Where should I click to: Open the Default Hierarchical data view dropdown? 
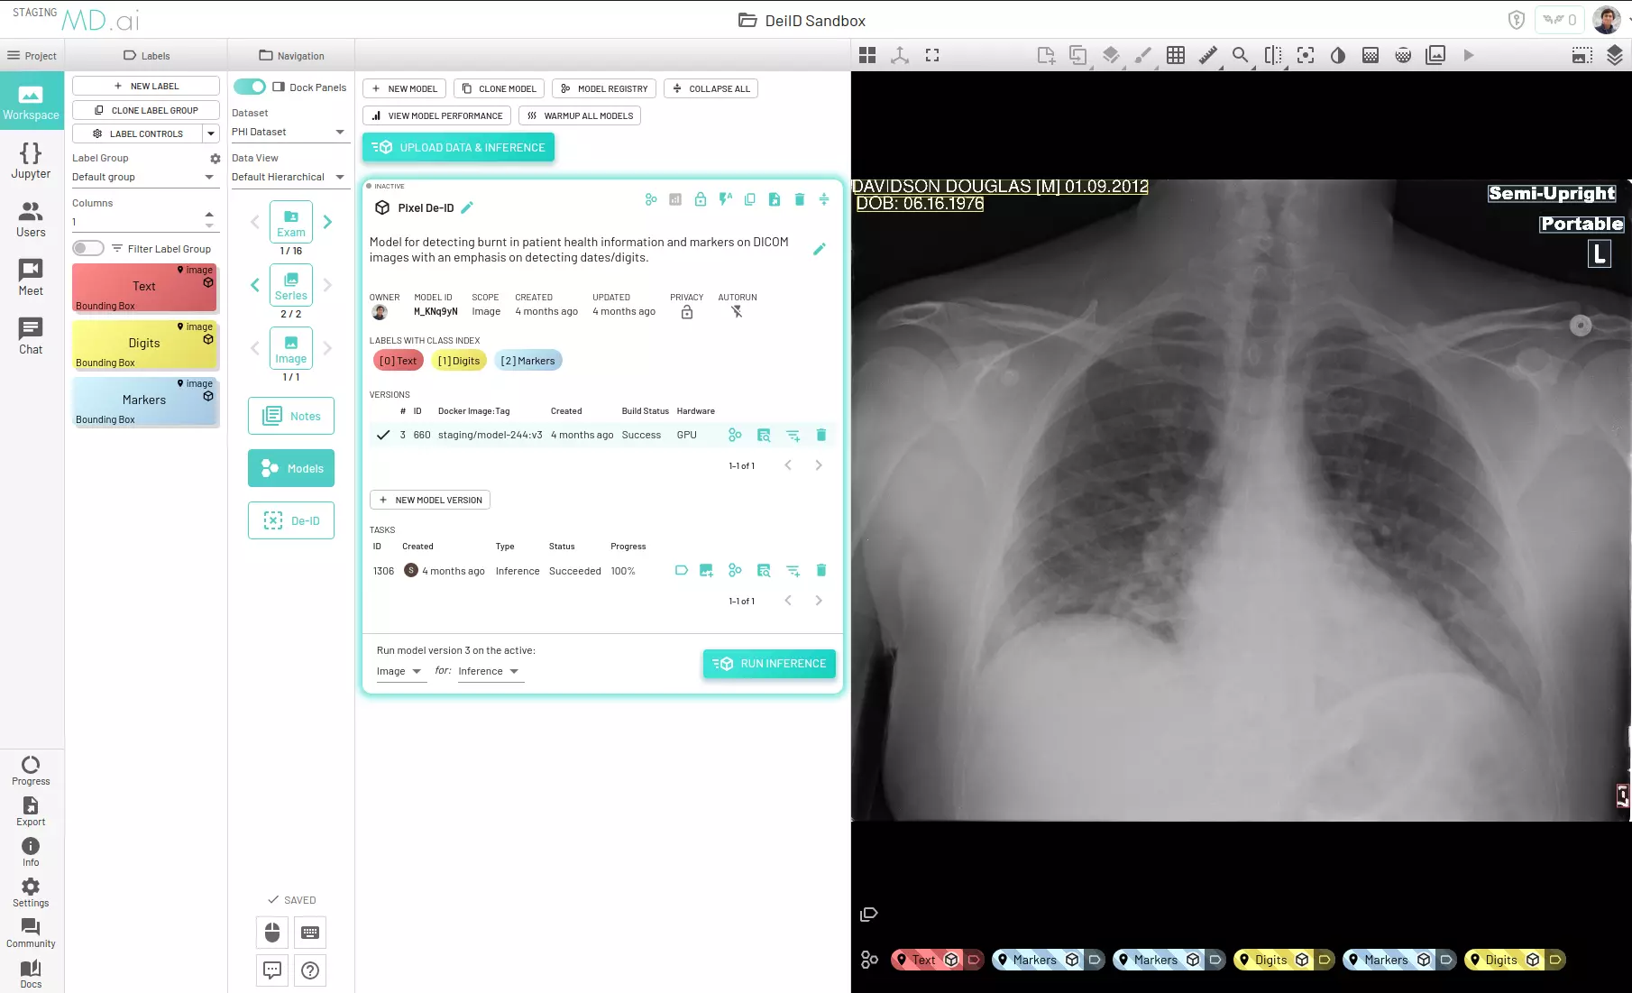(289, 177)
